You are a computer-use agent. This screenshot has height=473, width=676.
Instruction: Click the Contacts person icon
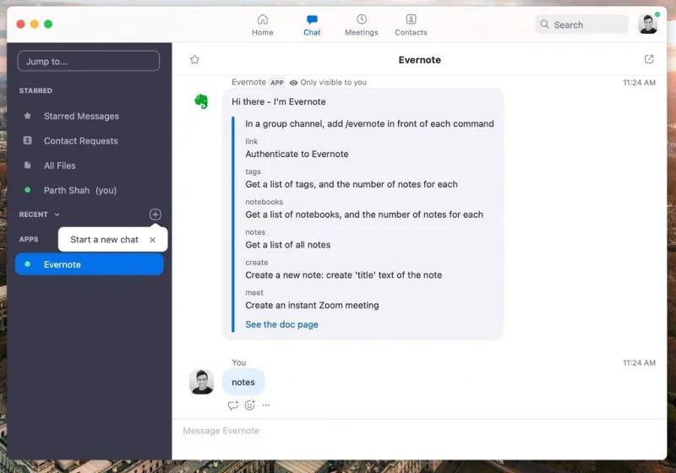(x=412, y=19)
